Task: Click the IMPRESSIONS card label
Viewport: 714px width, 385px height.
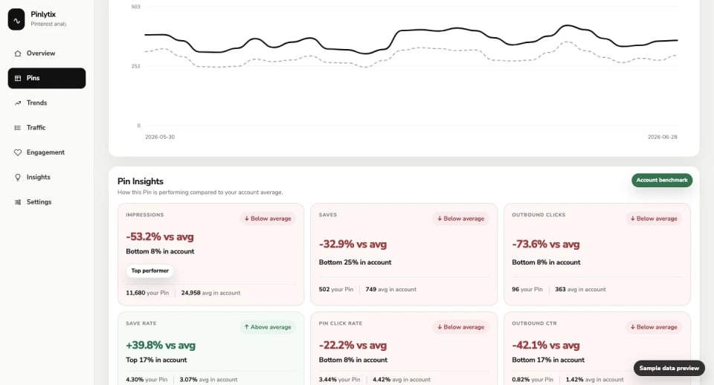Action: pyautogui.click(x=145, y=215)
